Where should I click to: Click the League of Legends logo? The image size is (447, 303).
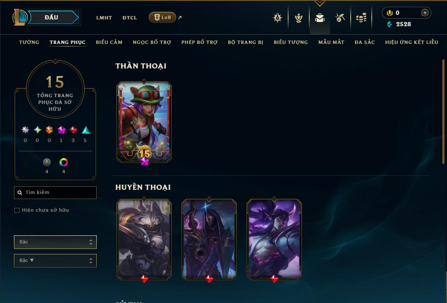point(19,17)
